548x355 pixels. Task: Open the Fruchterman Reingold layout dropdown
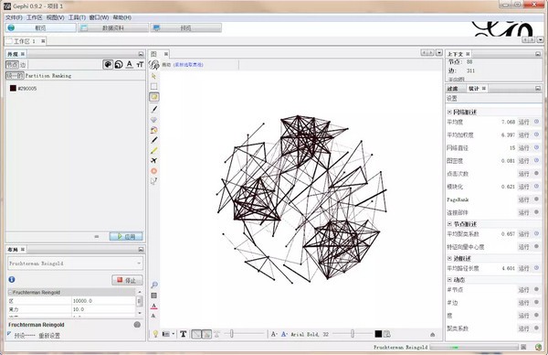(x=75, y=264)
